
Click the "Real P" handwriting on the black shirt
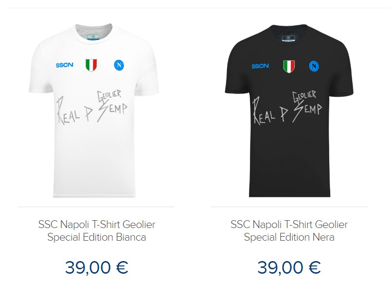point(268,110)
